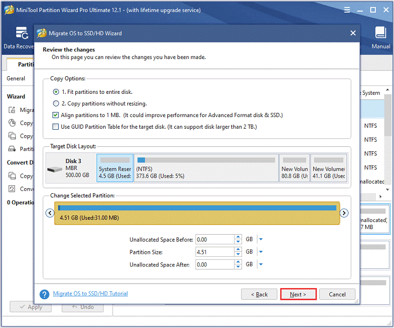
Task: Open unit dropdown for Unallocated Space After
Action: point(261,264)
